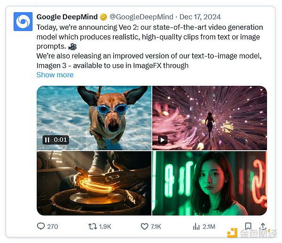Bookmark the tweet
282x243 pixels.
tap(248, 227)
